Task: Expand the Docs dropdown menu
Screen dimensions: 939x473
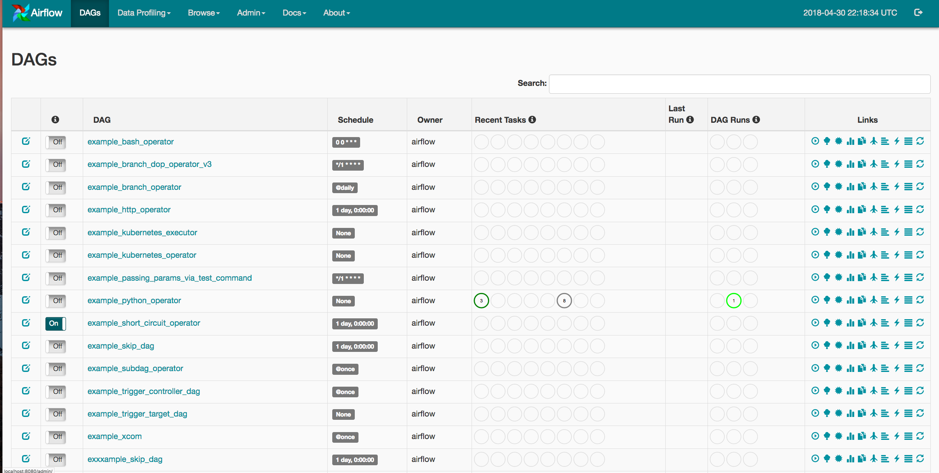Action: tap(295, 12)
